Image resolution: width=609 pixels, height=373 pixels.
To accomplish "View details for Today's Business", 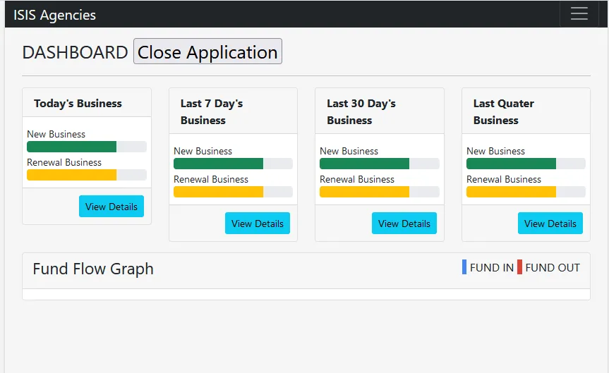I will (111, 206).
